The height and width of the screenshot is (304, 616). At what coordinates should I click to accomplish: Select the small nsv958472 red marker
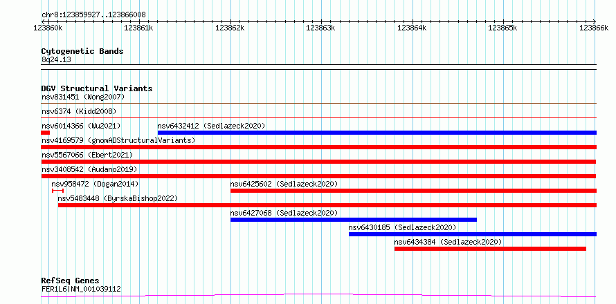pyautogui.click(x=57, y=191)
